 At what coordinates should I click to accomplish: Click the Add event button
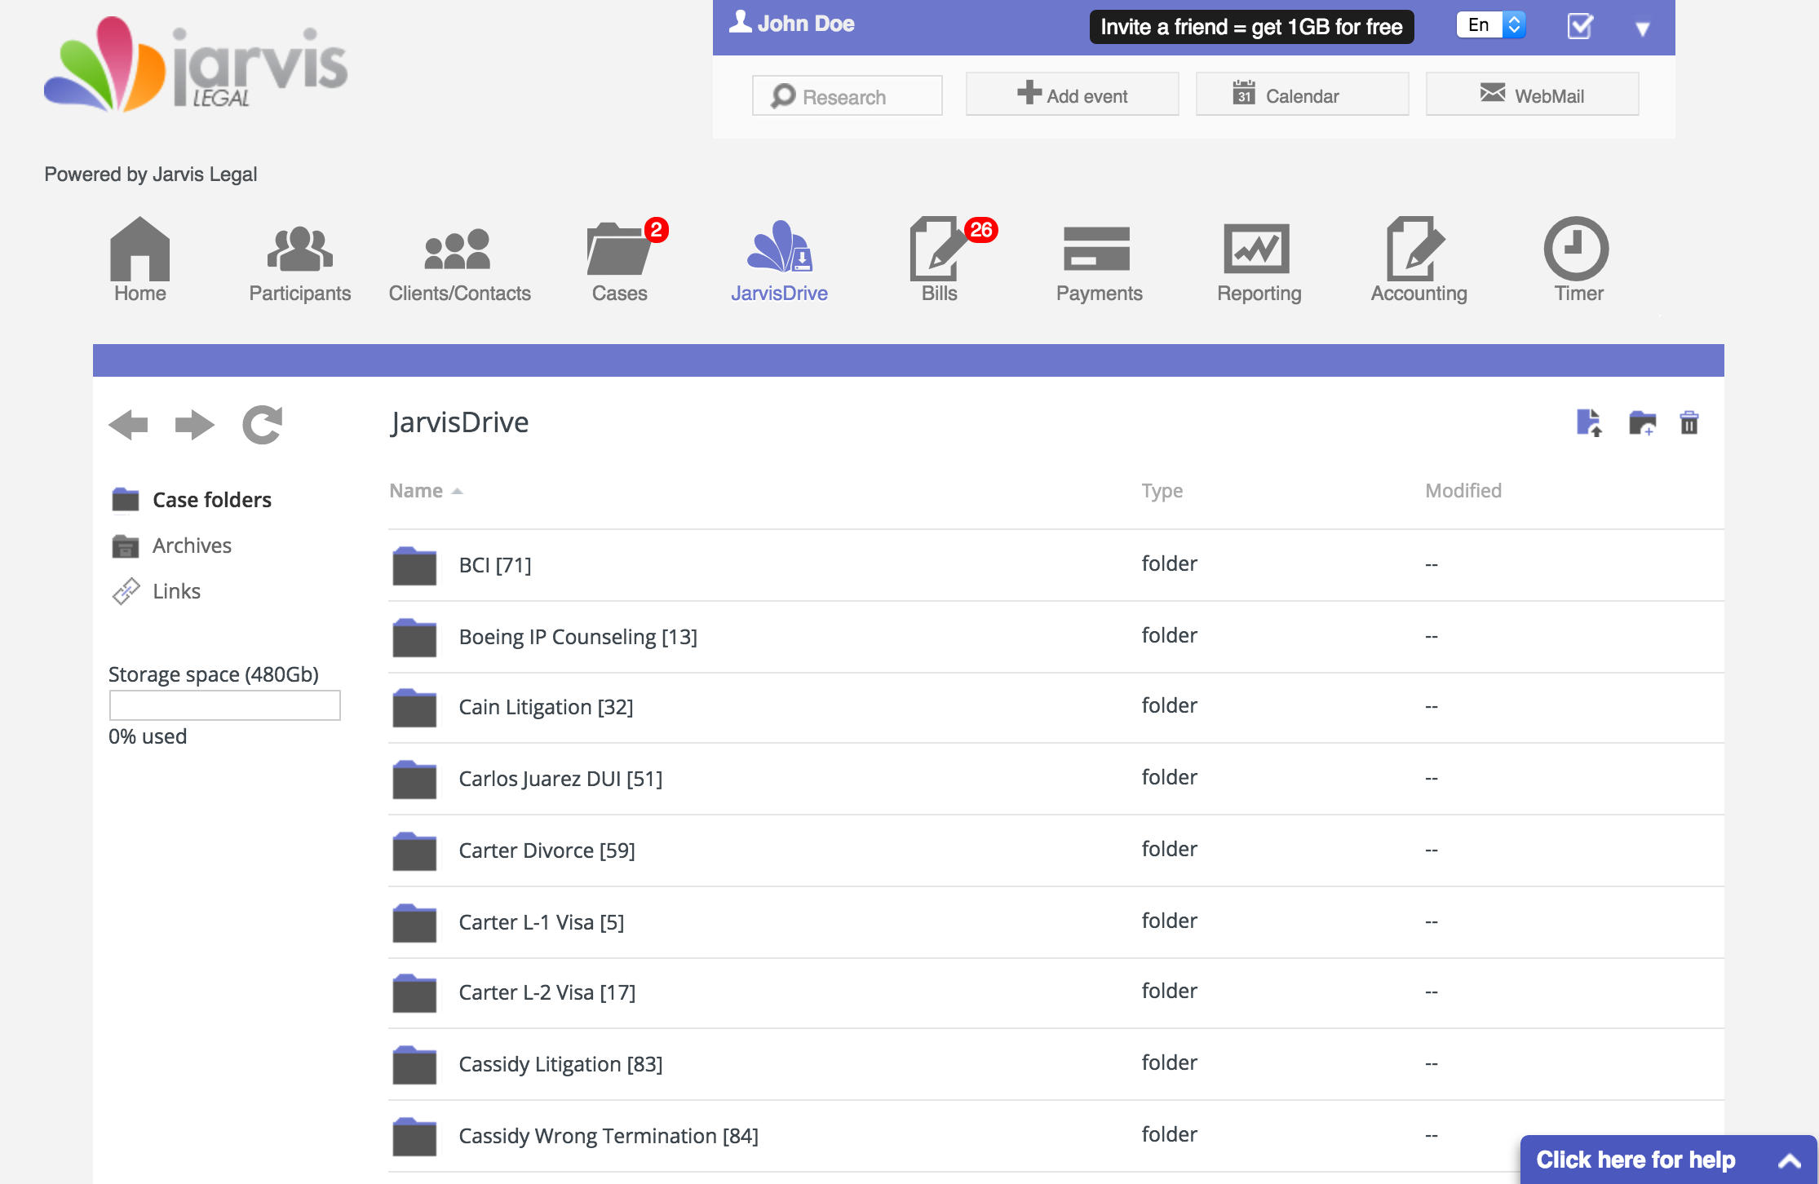coord(1072,95)
